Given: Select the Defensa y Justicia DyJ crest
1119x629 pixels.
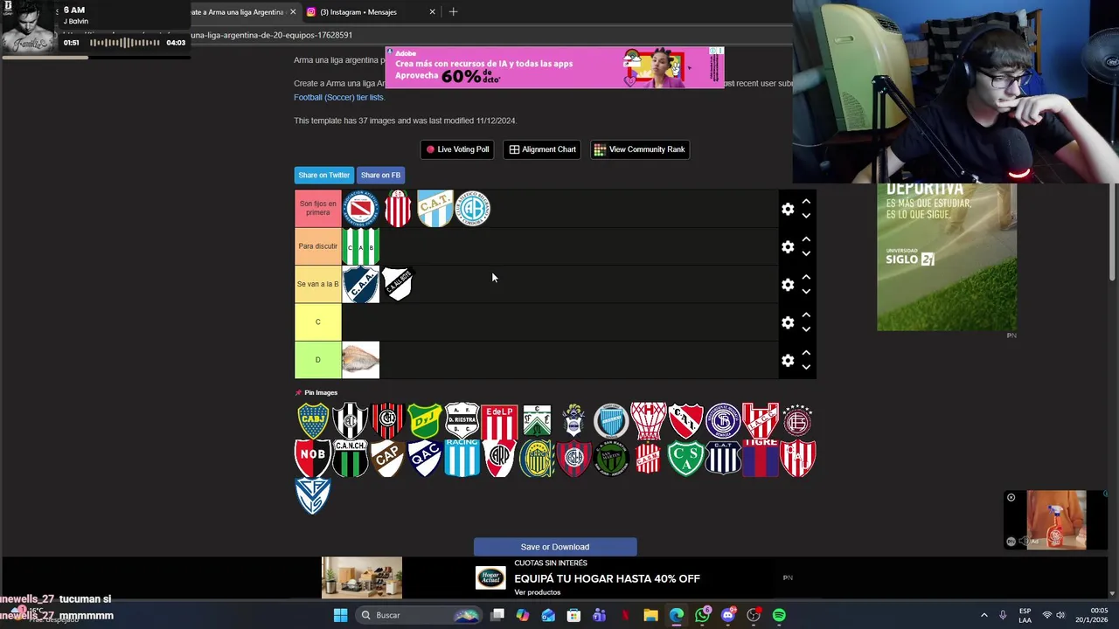Looking at the screenshot, I should click(425, 421).
